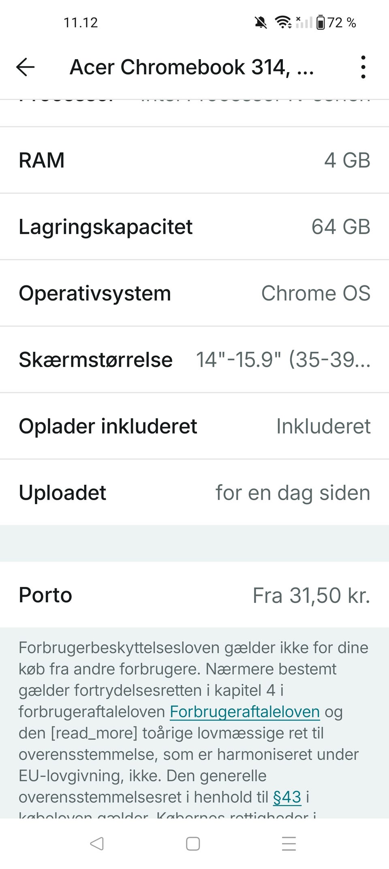Screen dimensions: 389x869
Task: Tap the battery status icon
Action: pyautogui.click(x=320, y=23)
